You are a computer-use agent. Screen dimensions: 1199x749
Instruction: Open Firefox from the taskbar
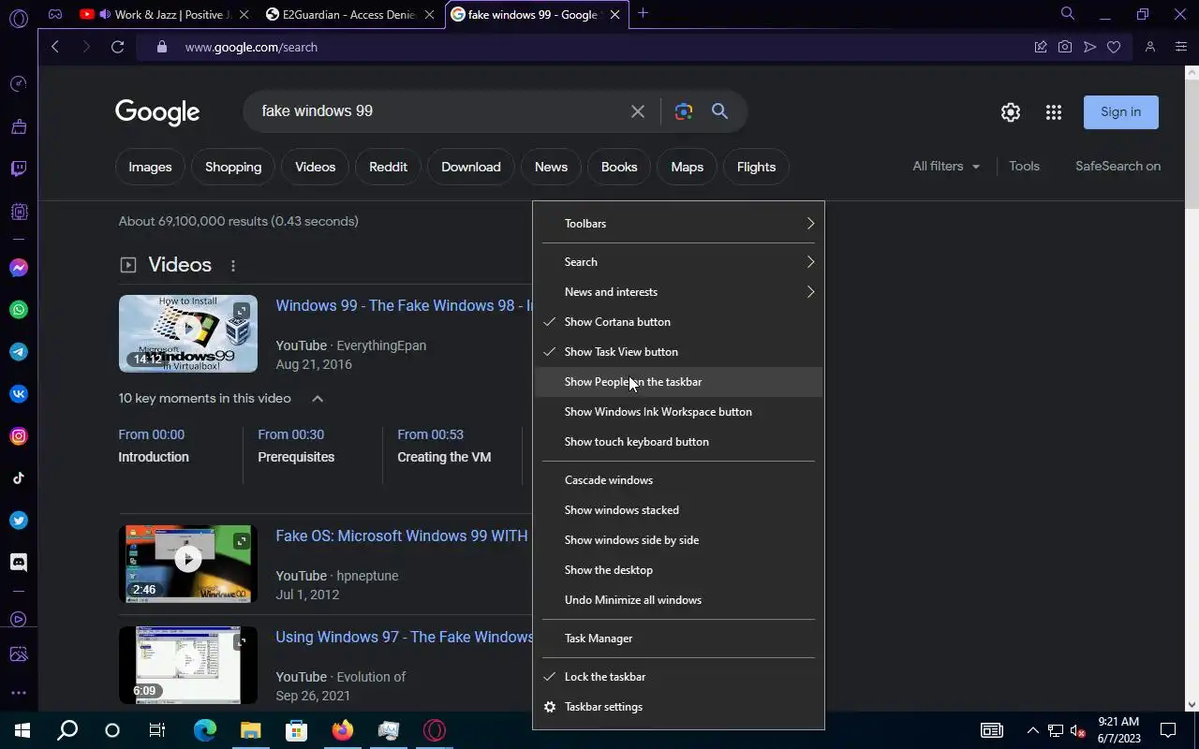click(x=342, y=730)
